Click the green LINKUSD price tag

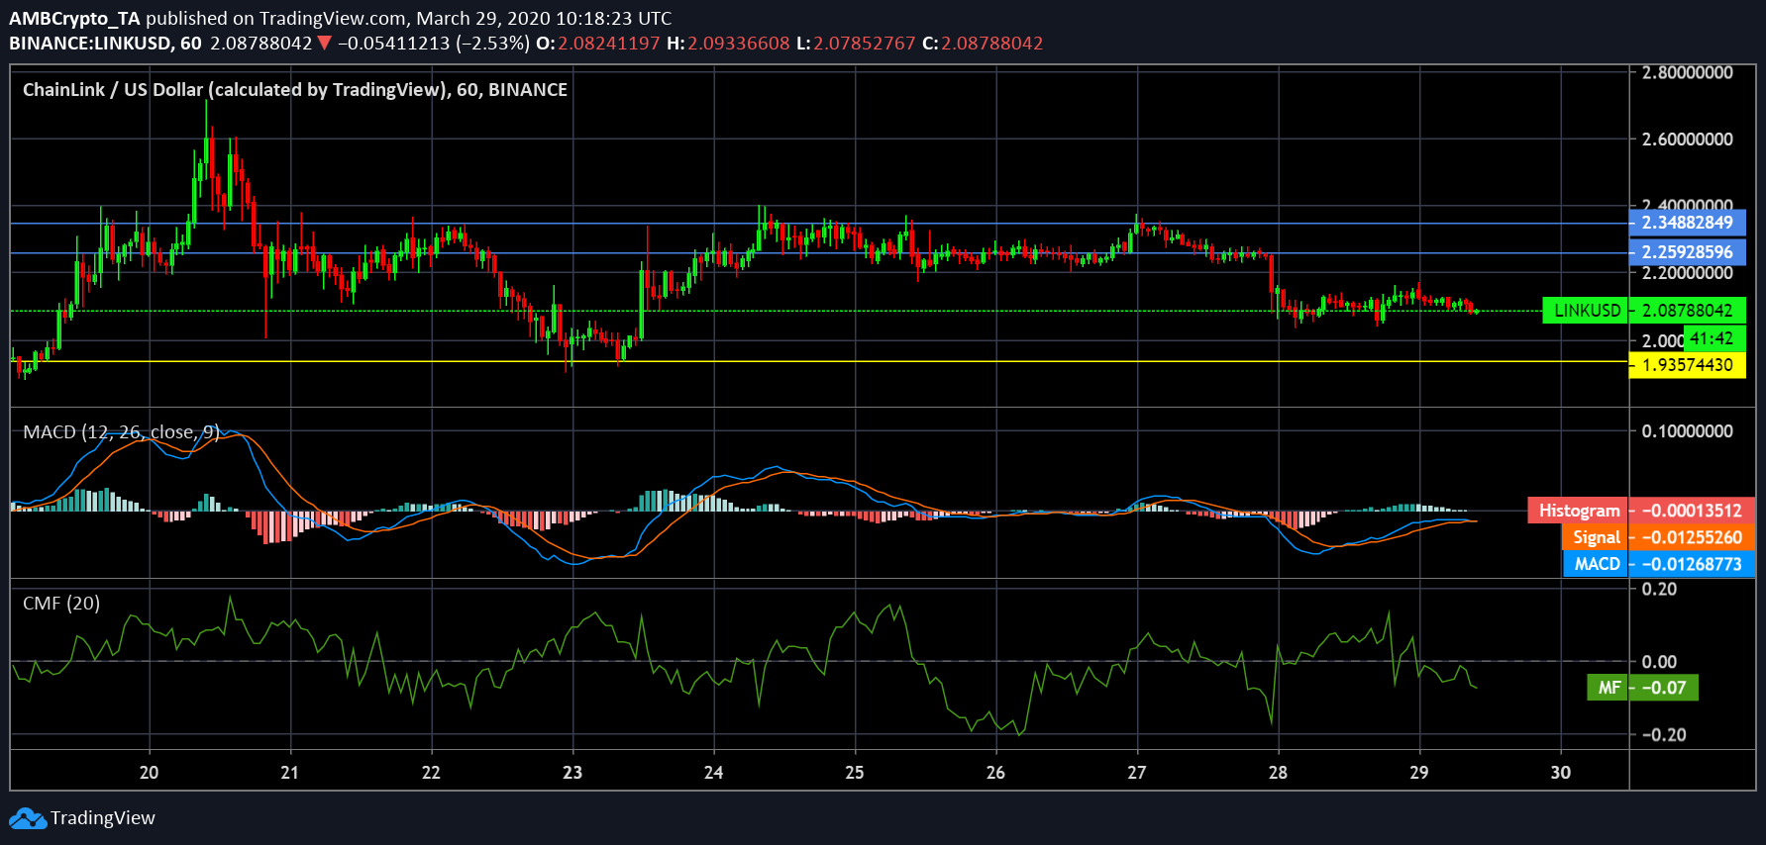tap(1586, 310)
